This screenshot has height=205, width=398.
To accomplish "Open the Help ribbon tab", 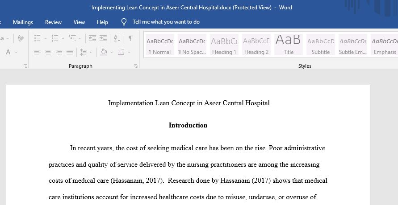I will click(x=102, y=22).
